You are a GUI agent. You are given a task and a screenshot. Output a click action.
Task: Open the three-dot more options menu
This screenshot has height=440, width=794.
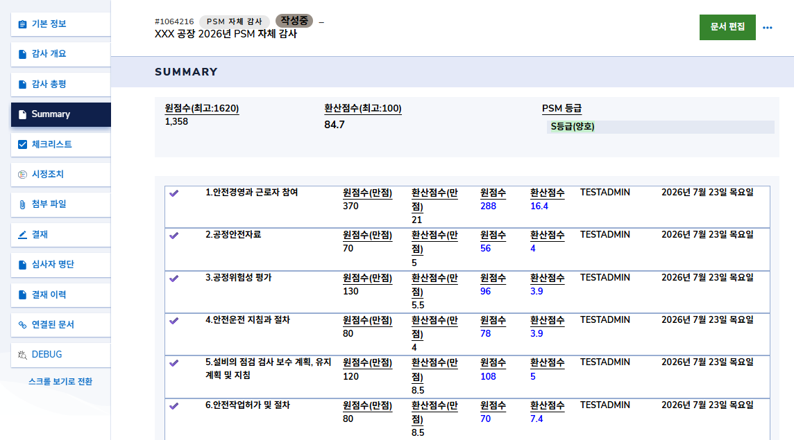point(768,27)
